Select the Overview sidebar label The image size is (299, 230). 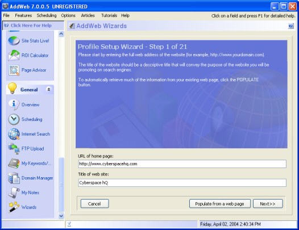coord(30,104)
